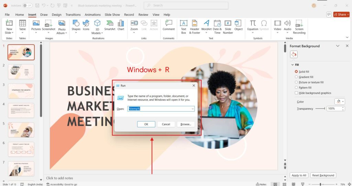The width and height of the screenshot is (352, 186).
Task: Adjust the Transparency slider
Action: point(320,108)
